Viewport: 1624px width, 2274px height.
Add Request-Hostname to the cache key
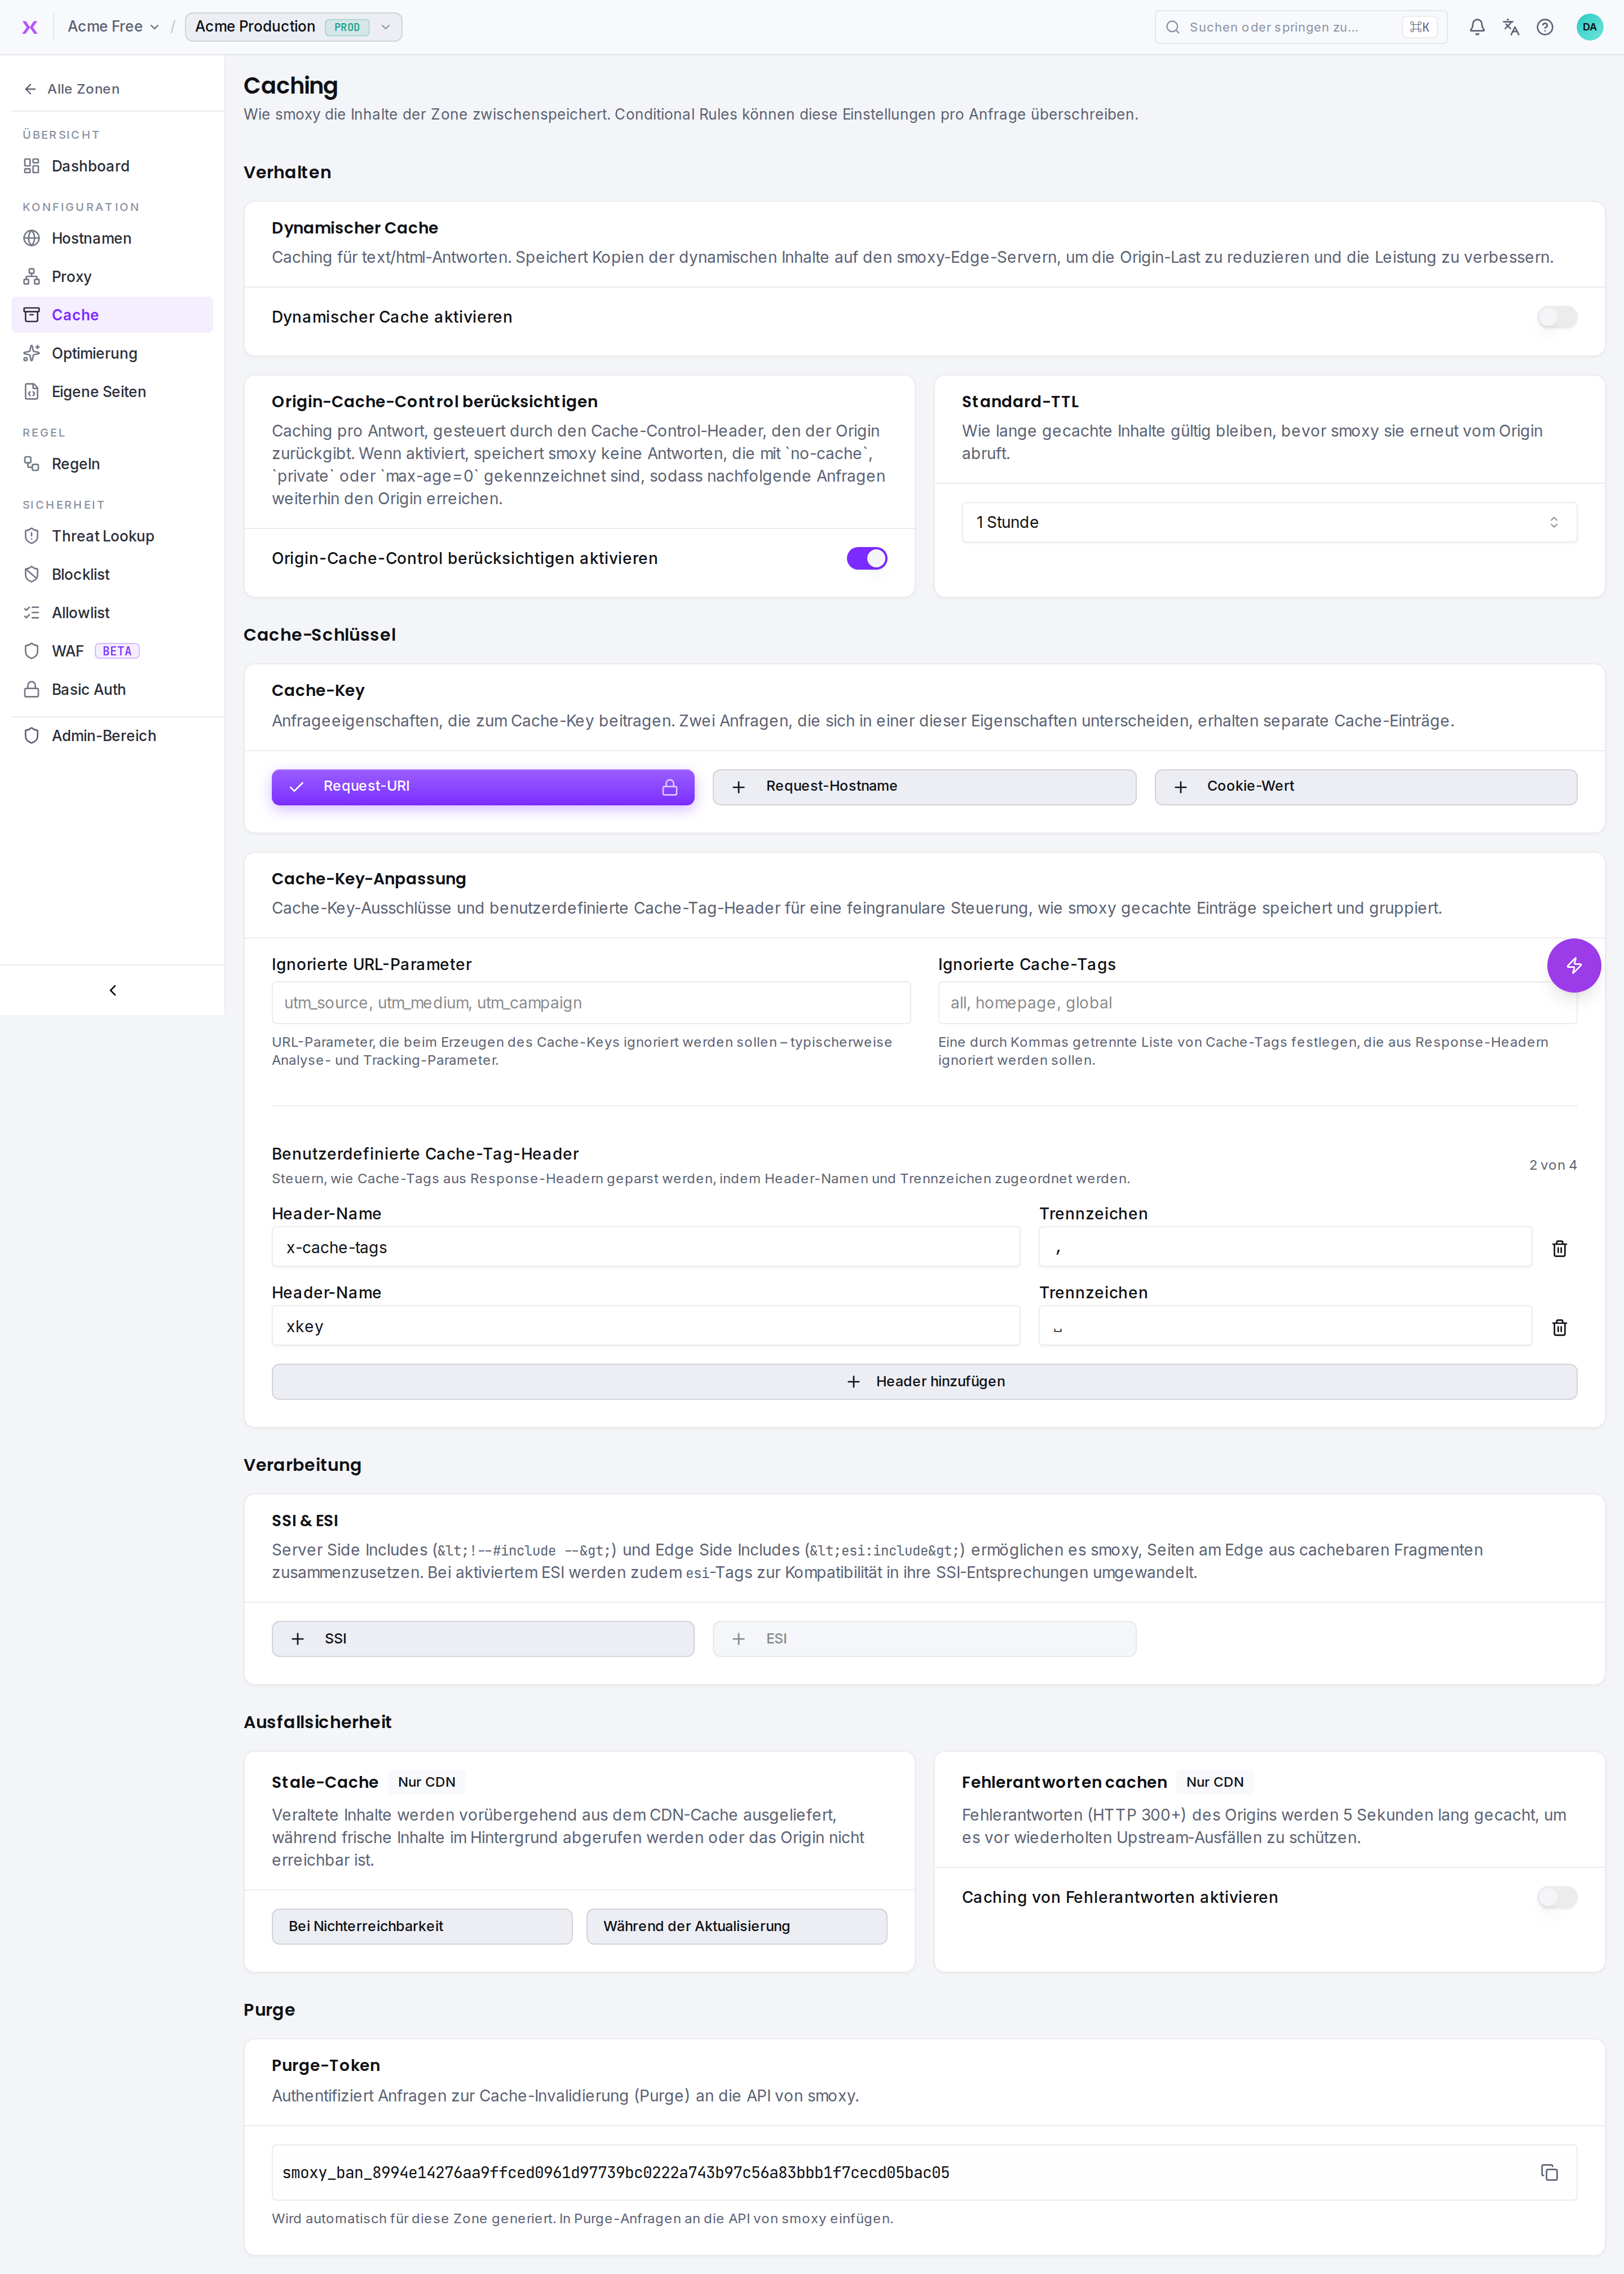924,787
